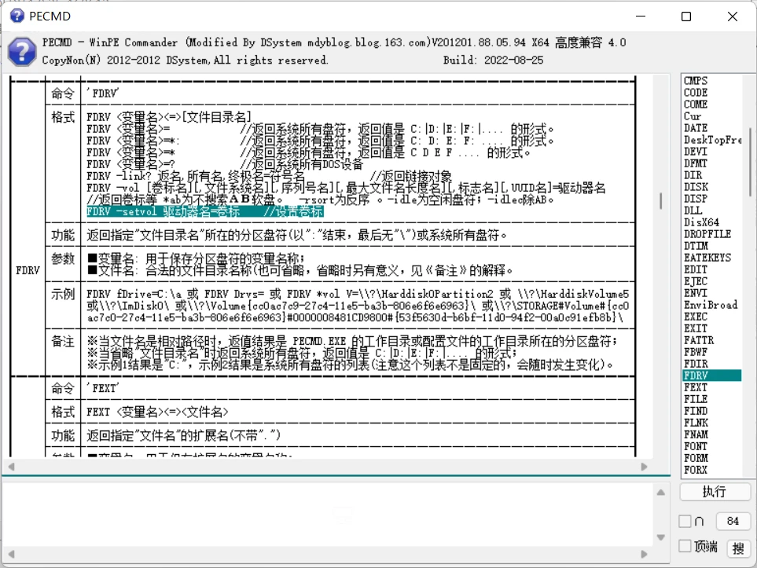Screen dimensions: 757x568
Task: Select CODE in the command list
Action: pyautogui.click(x=696, y=92)
